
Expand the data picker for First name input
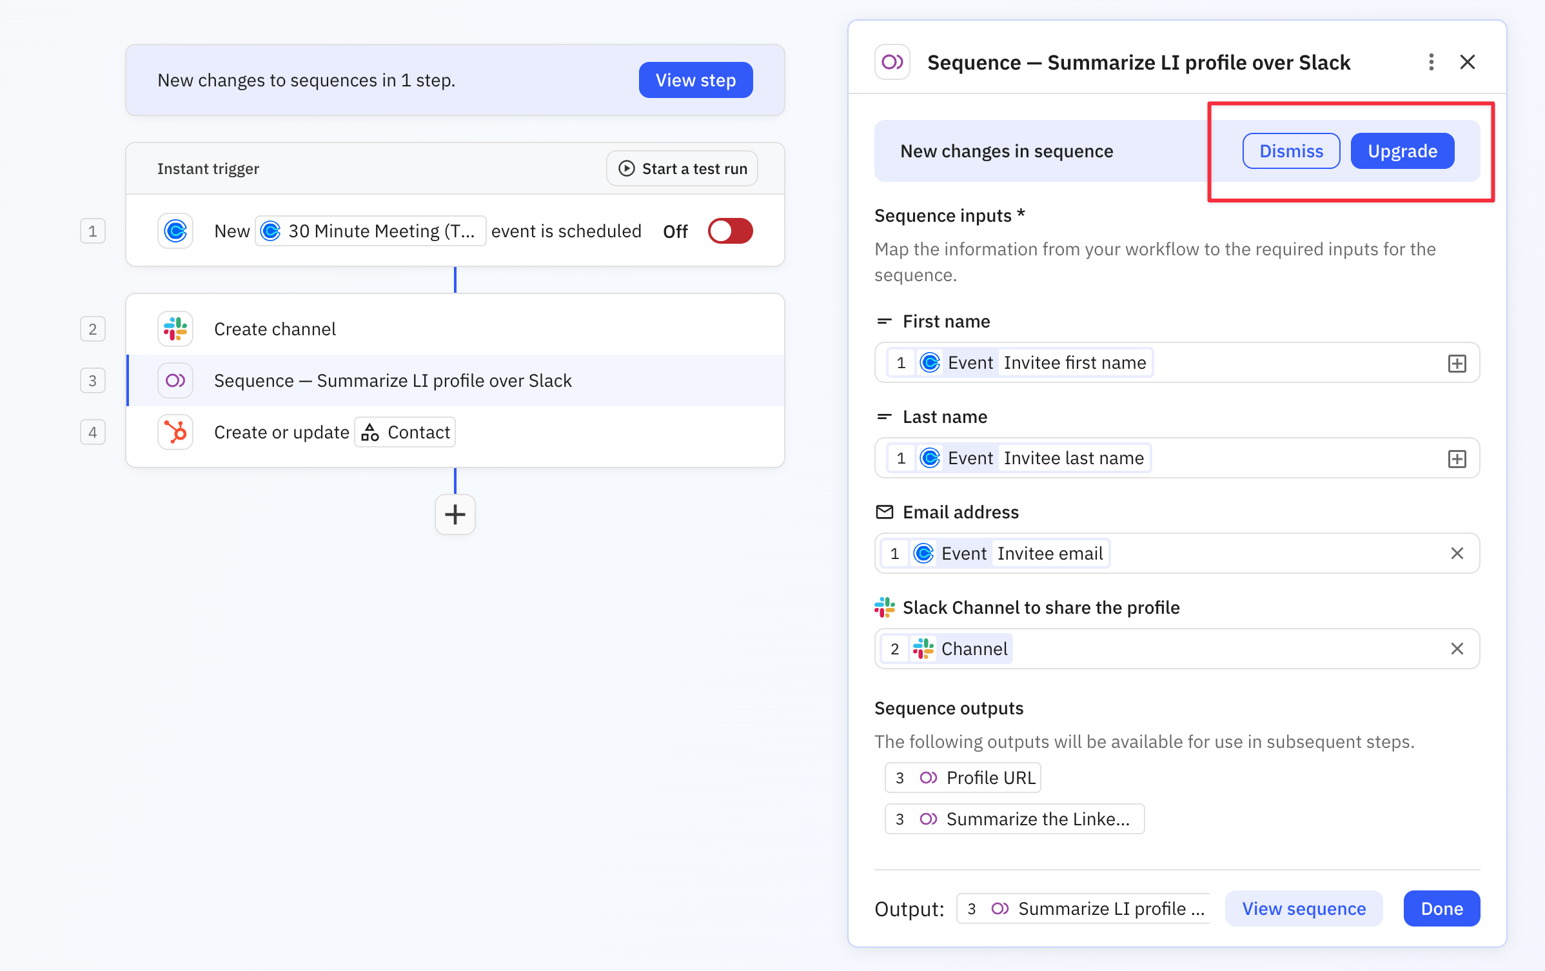click(x=1457, y=362)
